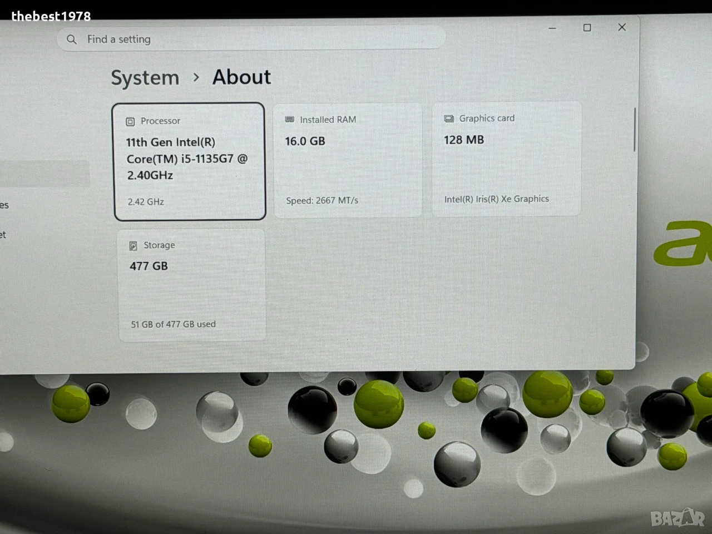This screenshot has height=534, width=712.
Task: Open the Storage info card
Action: pos(192,285)
